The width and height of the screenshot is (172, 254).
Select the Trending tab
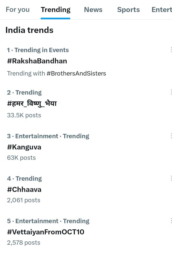pyautogui.click(x=55, y=10)
